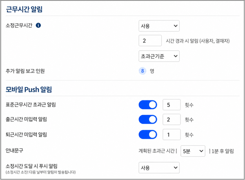Viewport: 245px width, 180px height.
Task: Click the 안내문구 label text
Action: [x=15, y=150]
